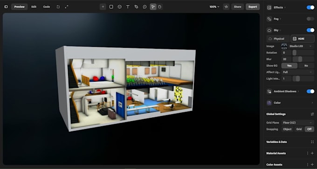Set Show BG to No
Screen dimensions: 317x169
tap(306, 65)
